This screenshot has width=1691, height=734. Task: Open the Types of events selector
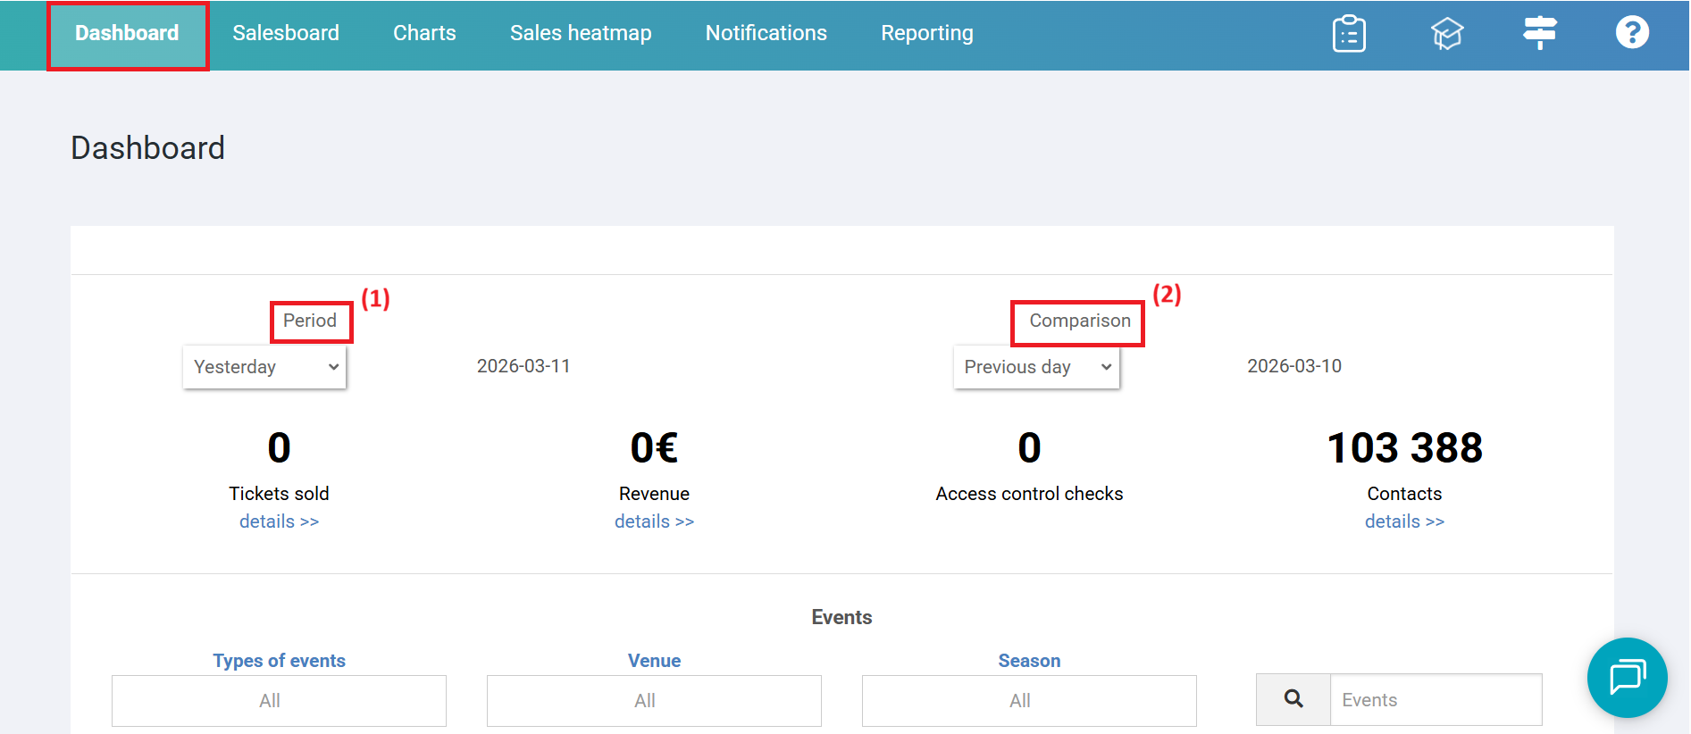279,701
